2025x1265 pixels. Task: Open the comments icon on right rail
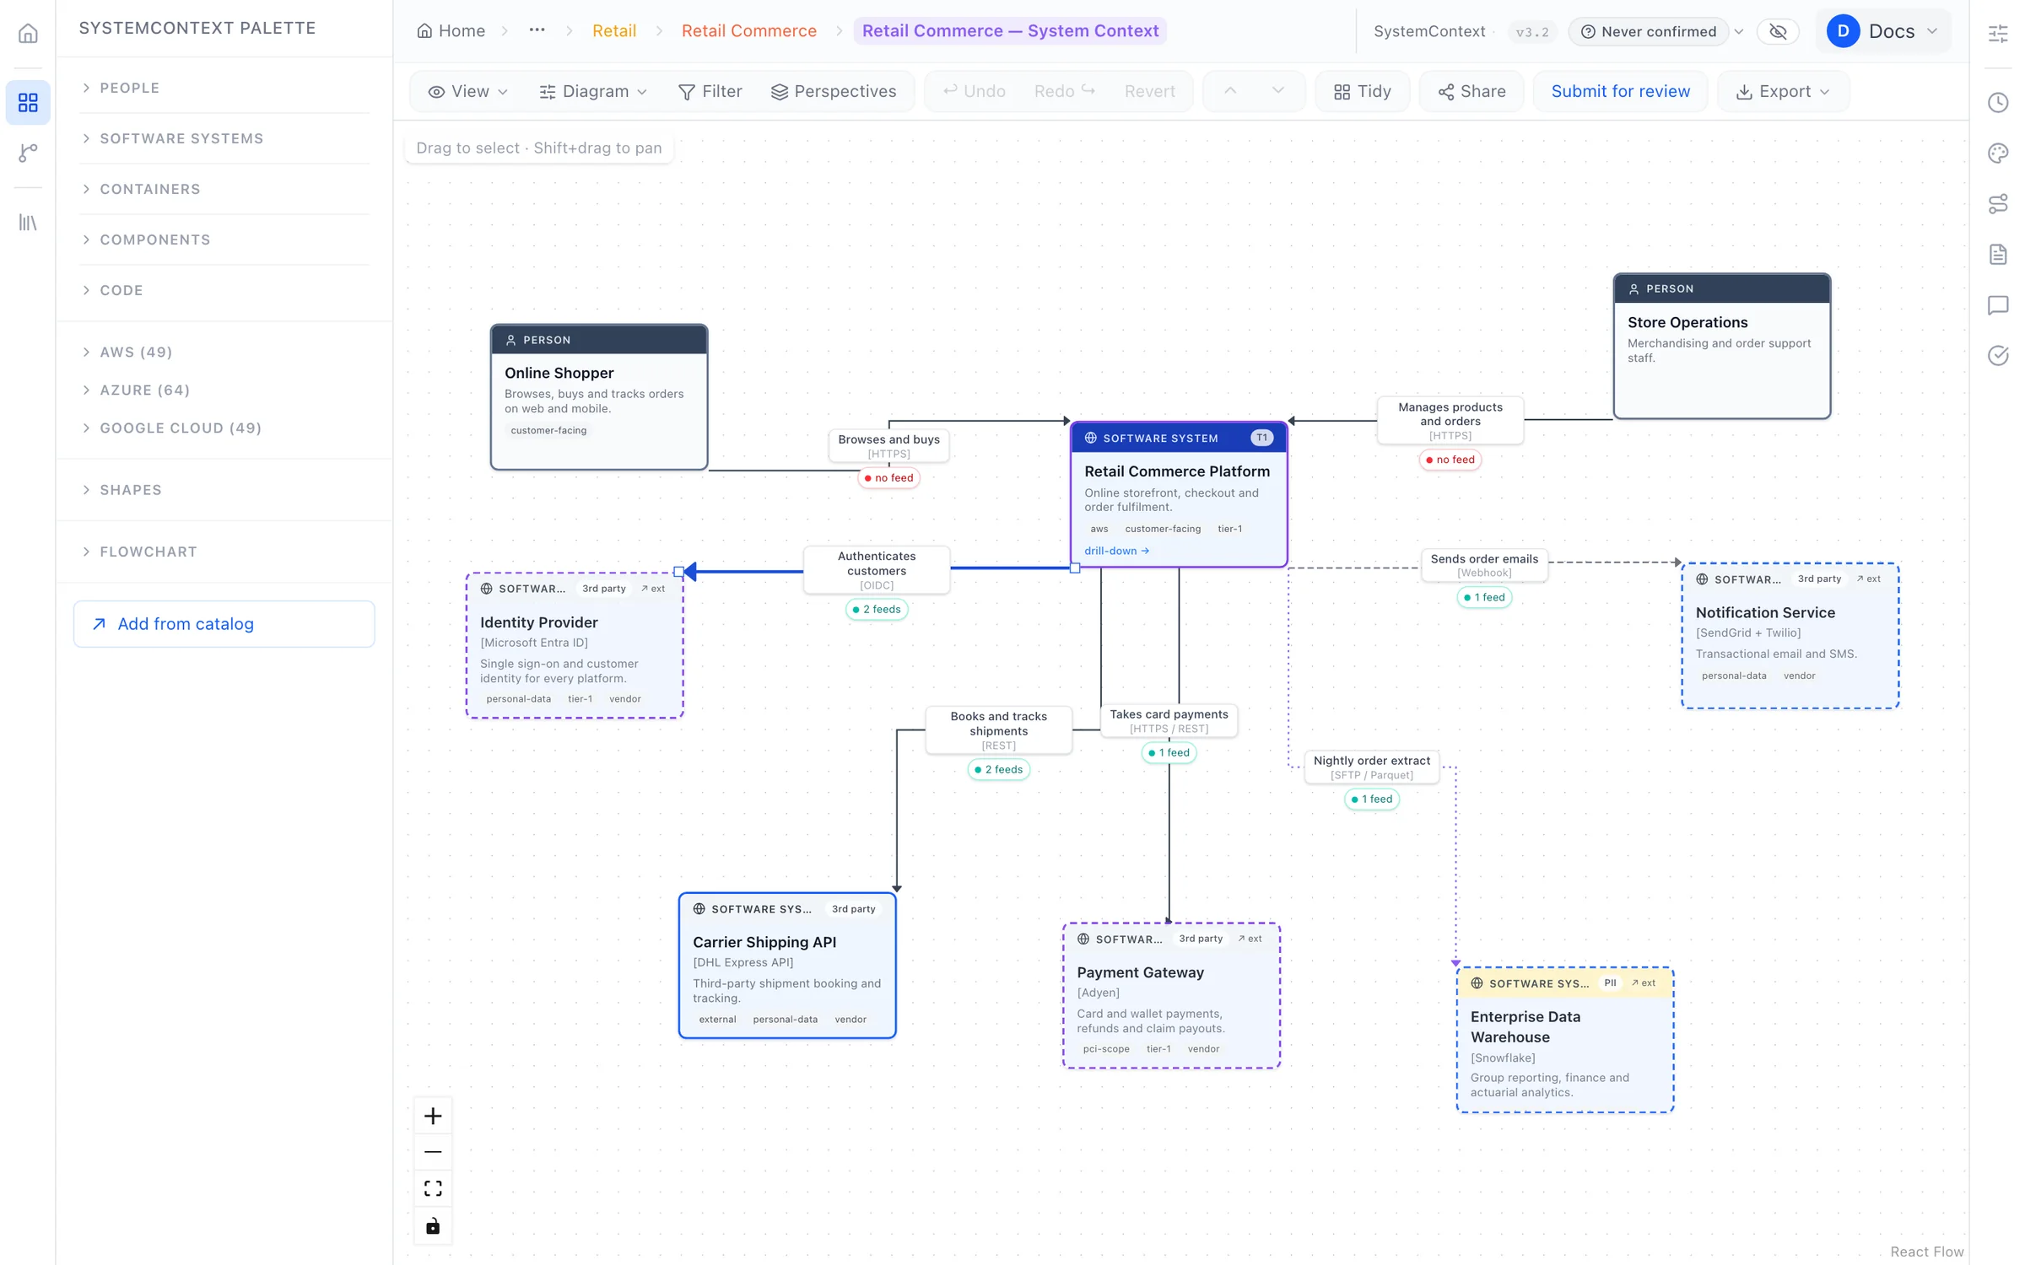click(1997, 305)
